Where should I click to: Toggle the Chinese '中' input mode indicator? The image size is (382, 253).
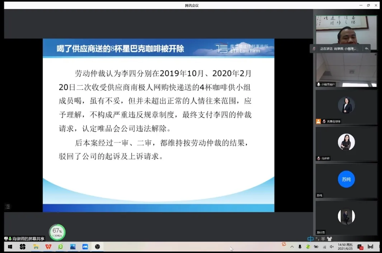point(310,239)
